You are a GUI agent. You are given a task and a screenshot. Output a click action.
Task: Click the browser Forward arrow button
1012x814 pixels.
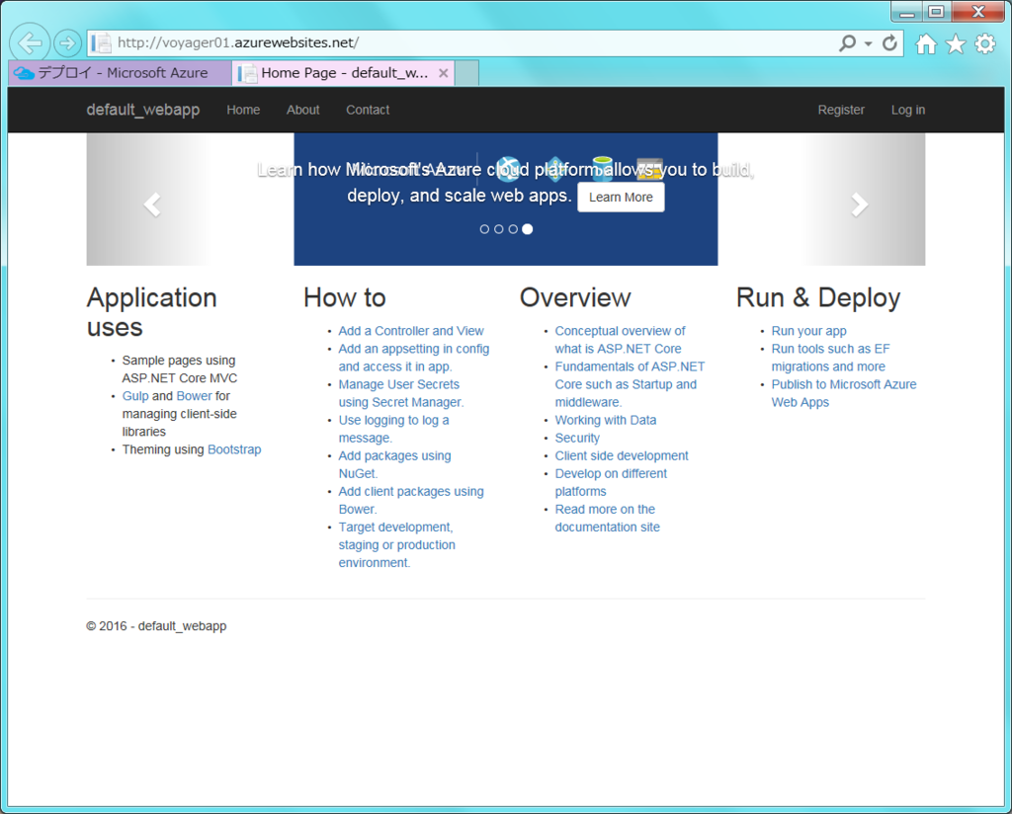pos(67,43)
